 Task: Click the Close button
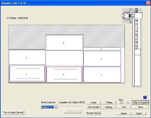point(140,107)
